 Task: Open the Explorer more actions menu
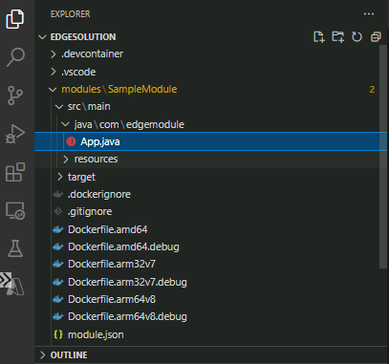tap(369, 14)
